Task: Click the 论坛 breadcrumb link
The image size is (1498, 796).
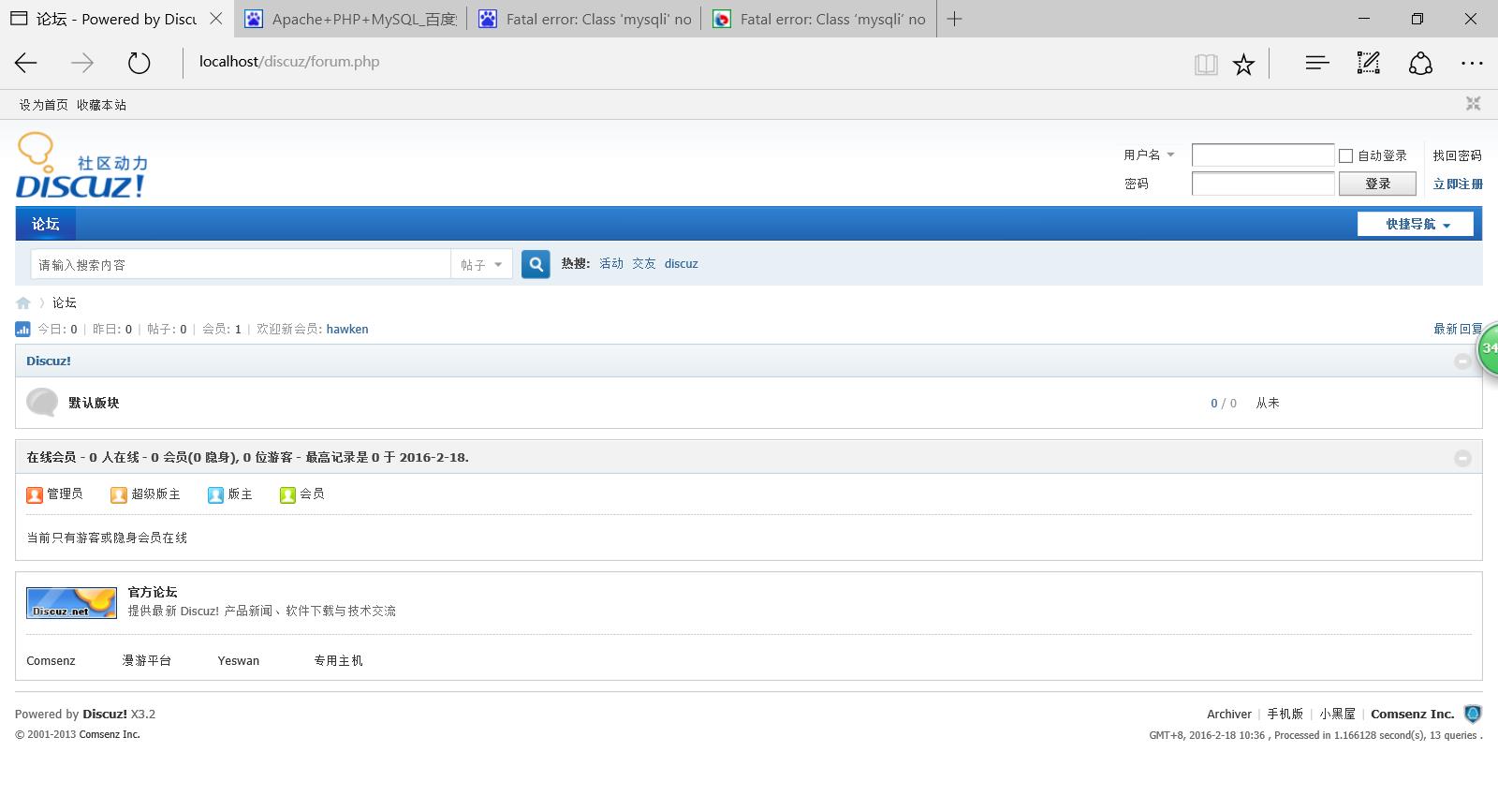Action: [x=65, y=302]
